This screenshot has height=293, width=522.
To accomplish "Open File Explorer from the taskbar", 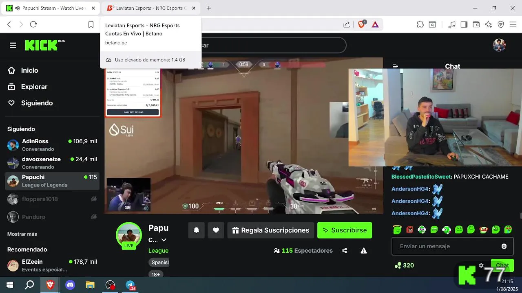I will point(90,285).
